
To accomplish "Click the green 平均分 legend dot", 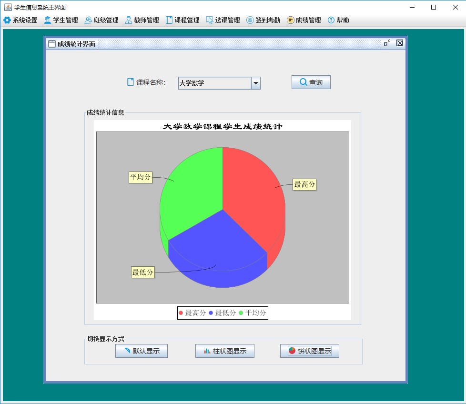I will [241, 313].
